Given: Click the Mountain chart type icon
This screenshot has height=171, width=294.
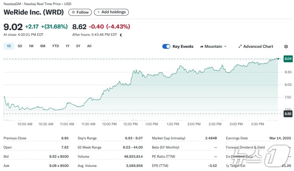Looking at the screenshot, I should point(202,47).
